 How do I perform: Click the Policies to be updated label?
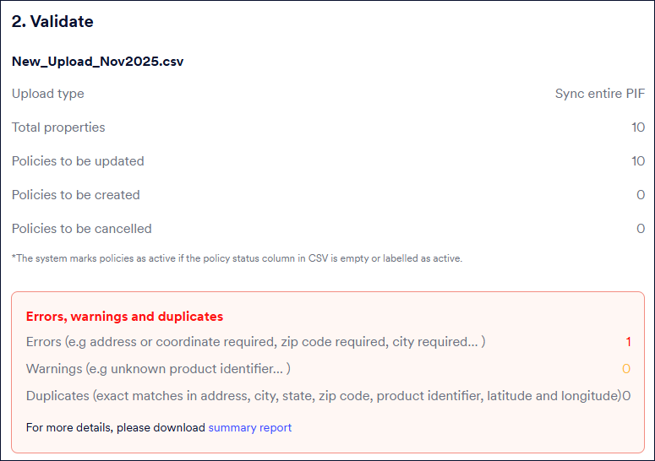[78, 161]
